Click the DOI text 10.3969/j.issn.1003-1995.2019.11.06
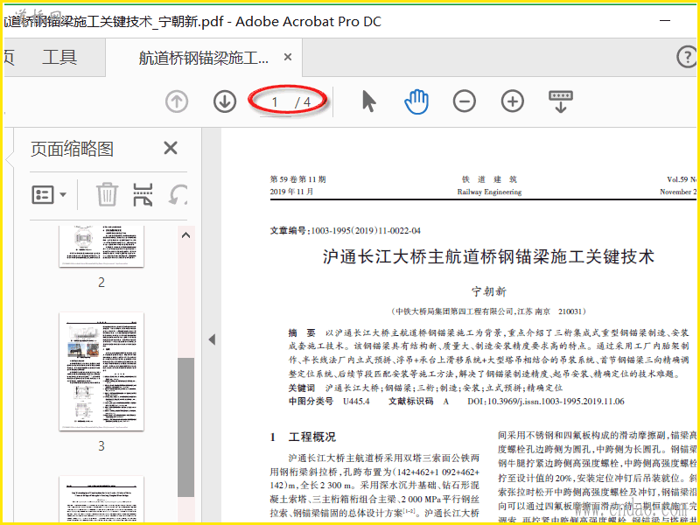The height and width of the screenshot is (525, 700). (x=556, y=402)
